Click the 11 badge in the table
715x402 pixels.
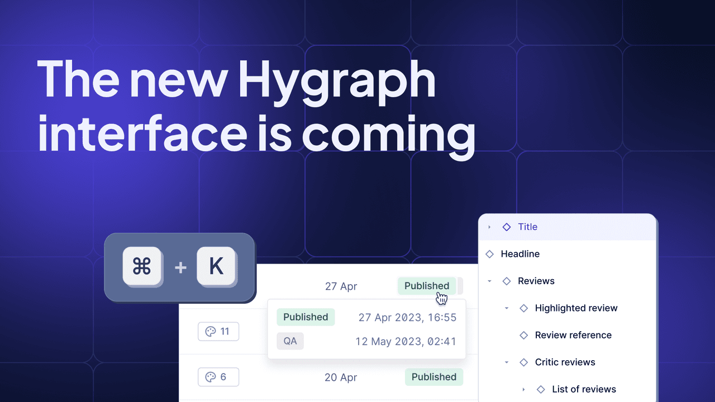218,332
